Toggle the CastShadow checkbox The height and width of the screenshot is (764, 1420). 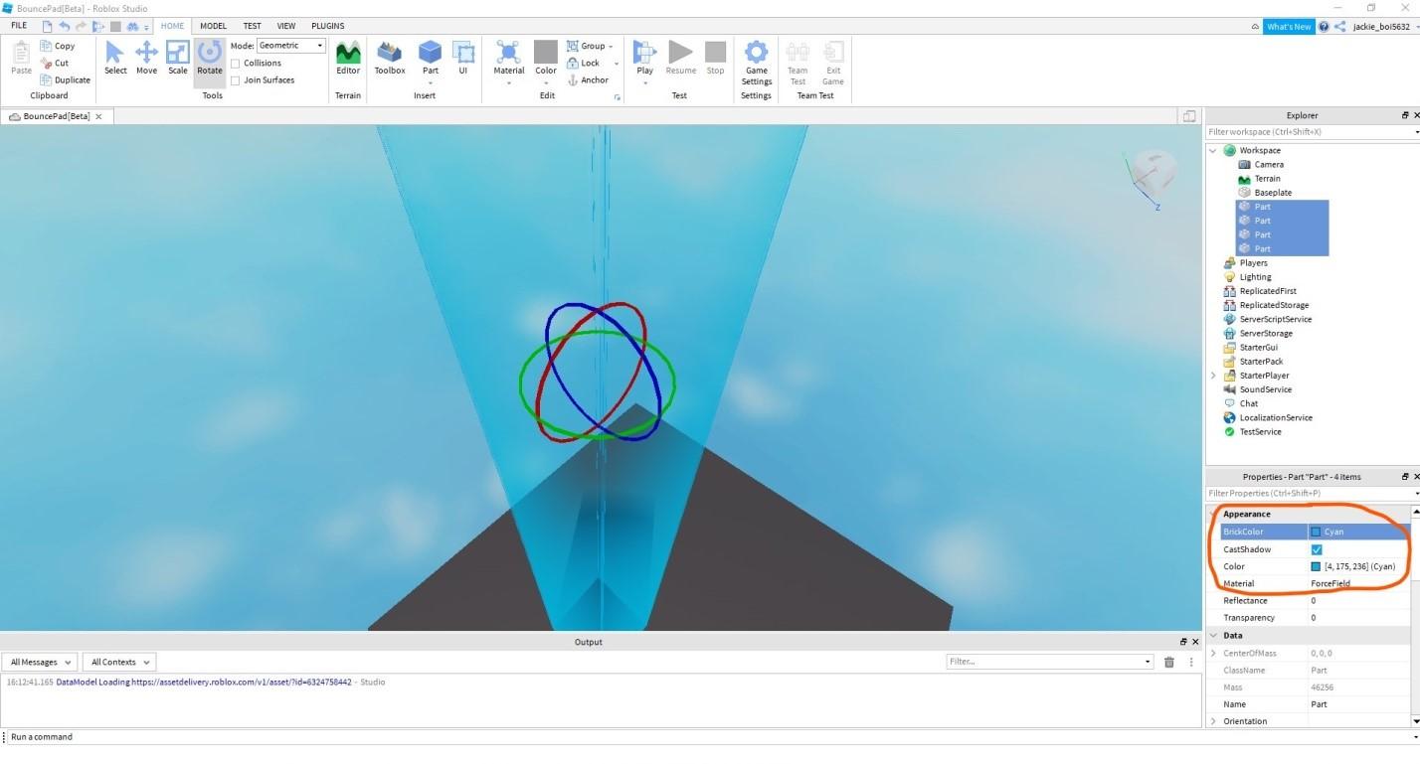coord(1317,549)
